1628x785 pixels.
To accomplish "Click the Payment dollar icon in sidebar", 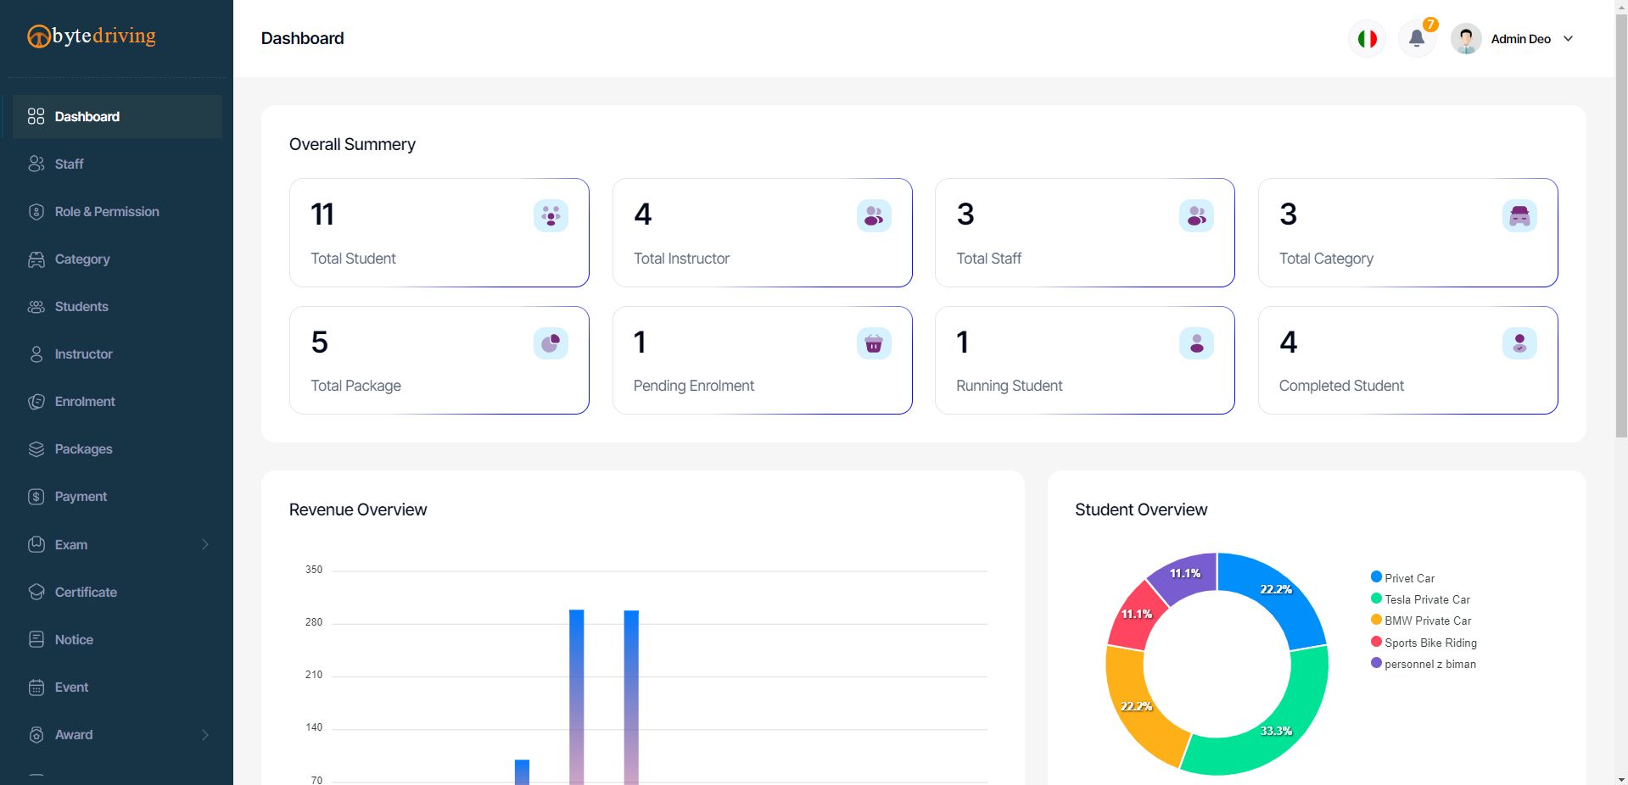I will [36, 497].
